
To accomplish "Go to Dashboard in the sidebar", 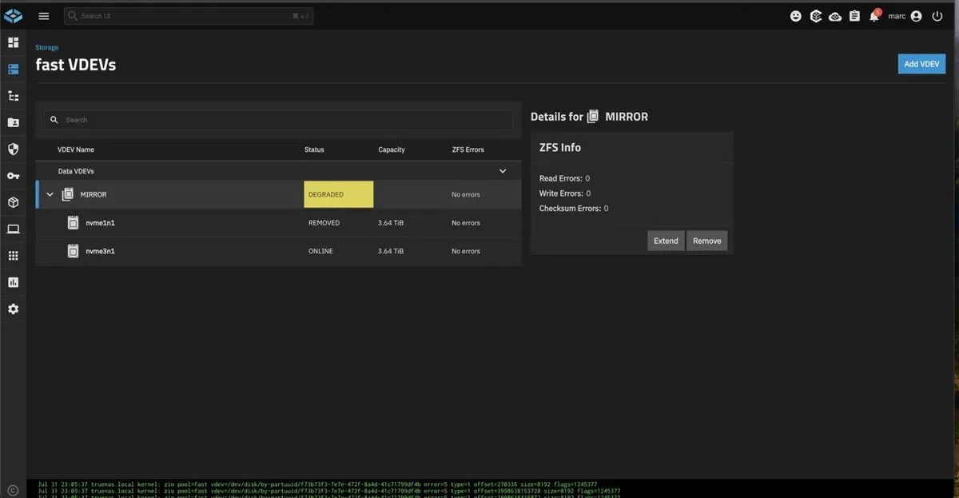I will (13, 42).
